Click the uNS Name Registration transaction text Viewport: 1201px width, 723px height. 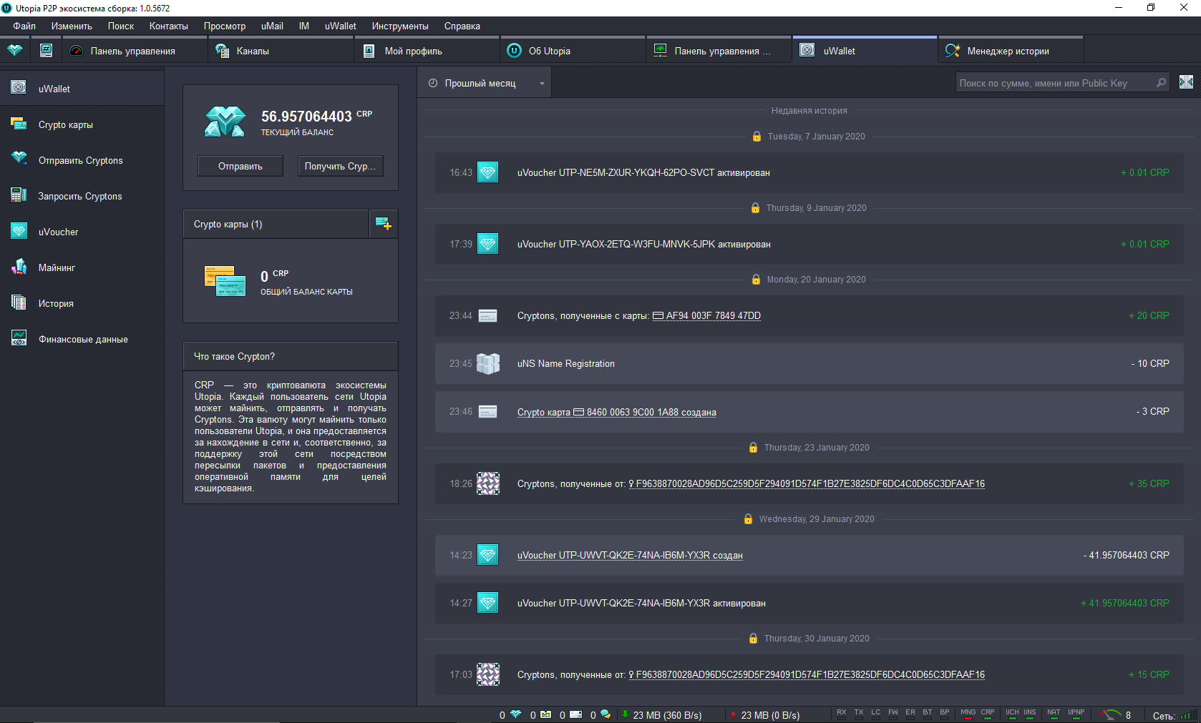[x=566, y=363]
